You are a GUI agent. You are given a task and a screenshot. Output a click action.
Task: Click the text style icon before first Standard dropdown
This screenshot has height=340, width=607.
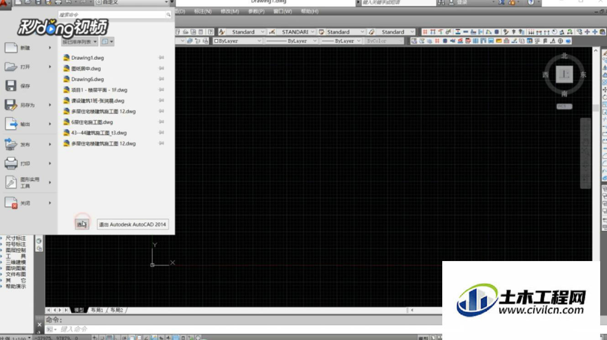pos(222,32)
